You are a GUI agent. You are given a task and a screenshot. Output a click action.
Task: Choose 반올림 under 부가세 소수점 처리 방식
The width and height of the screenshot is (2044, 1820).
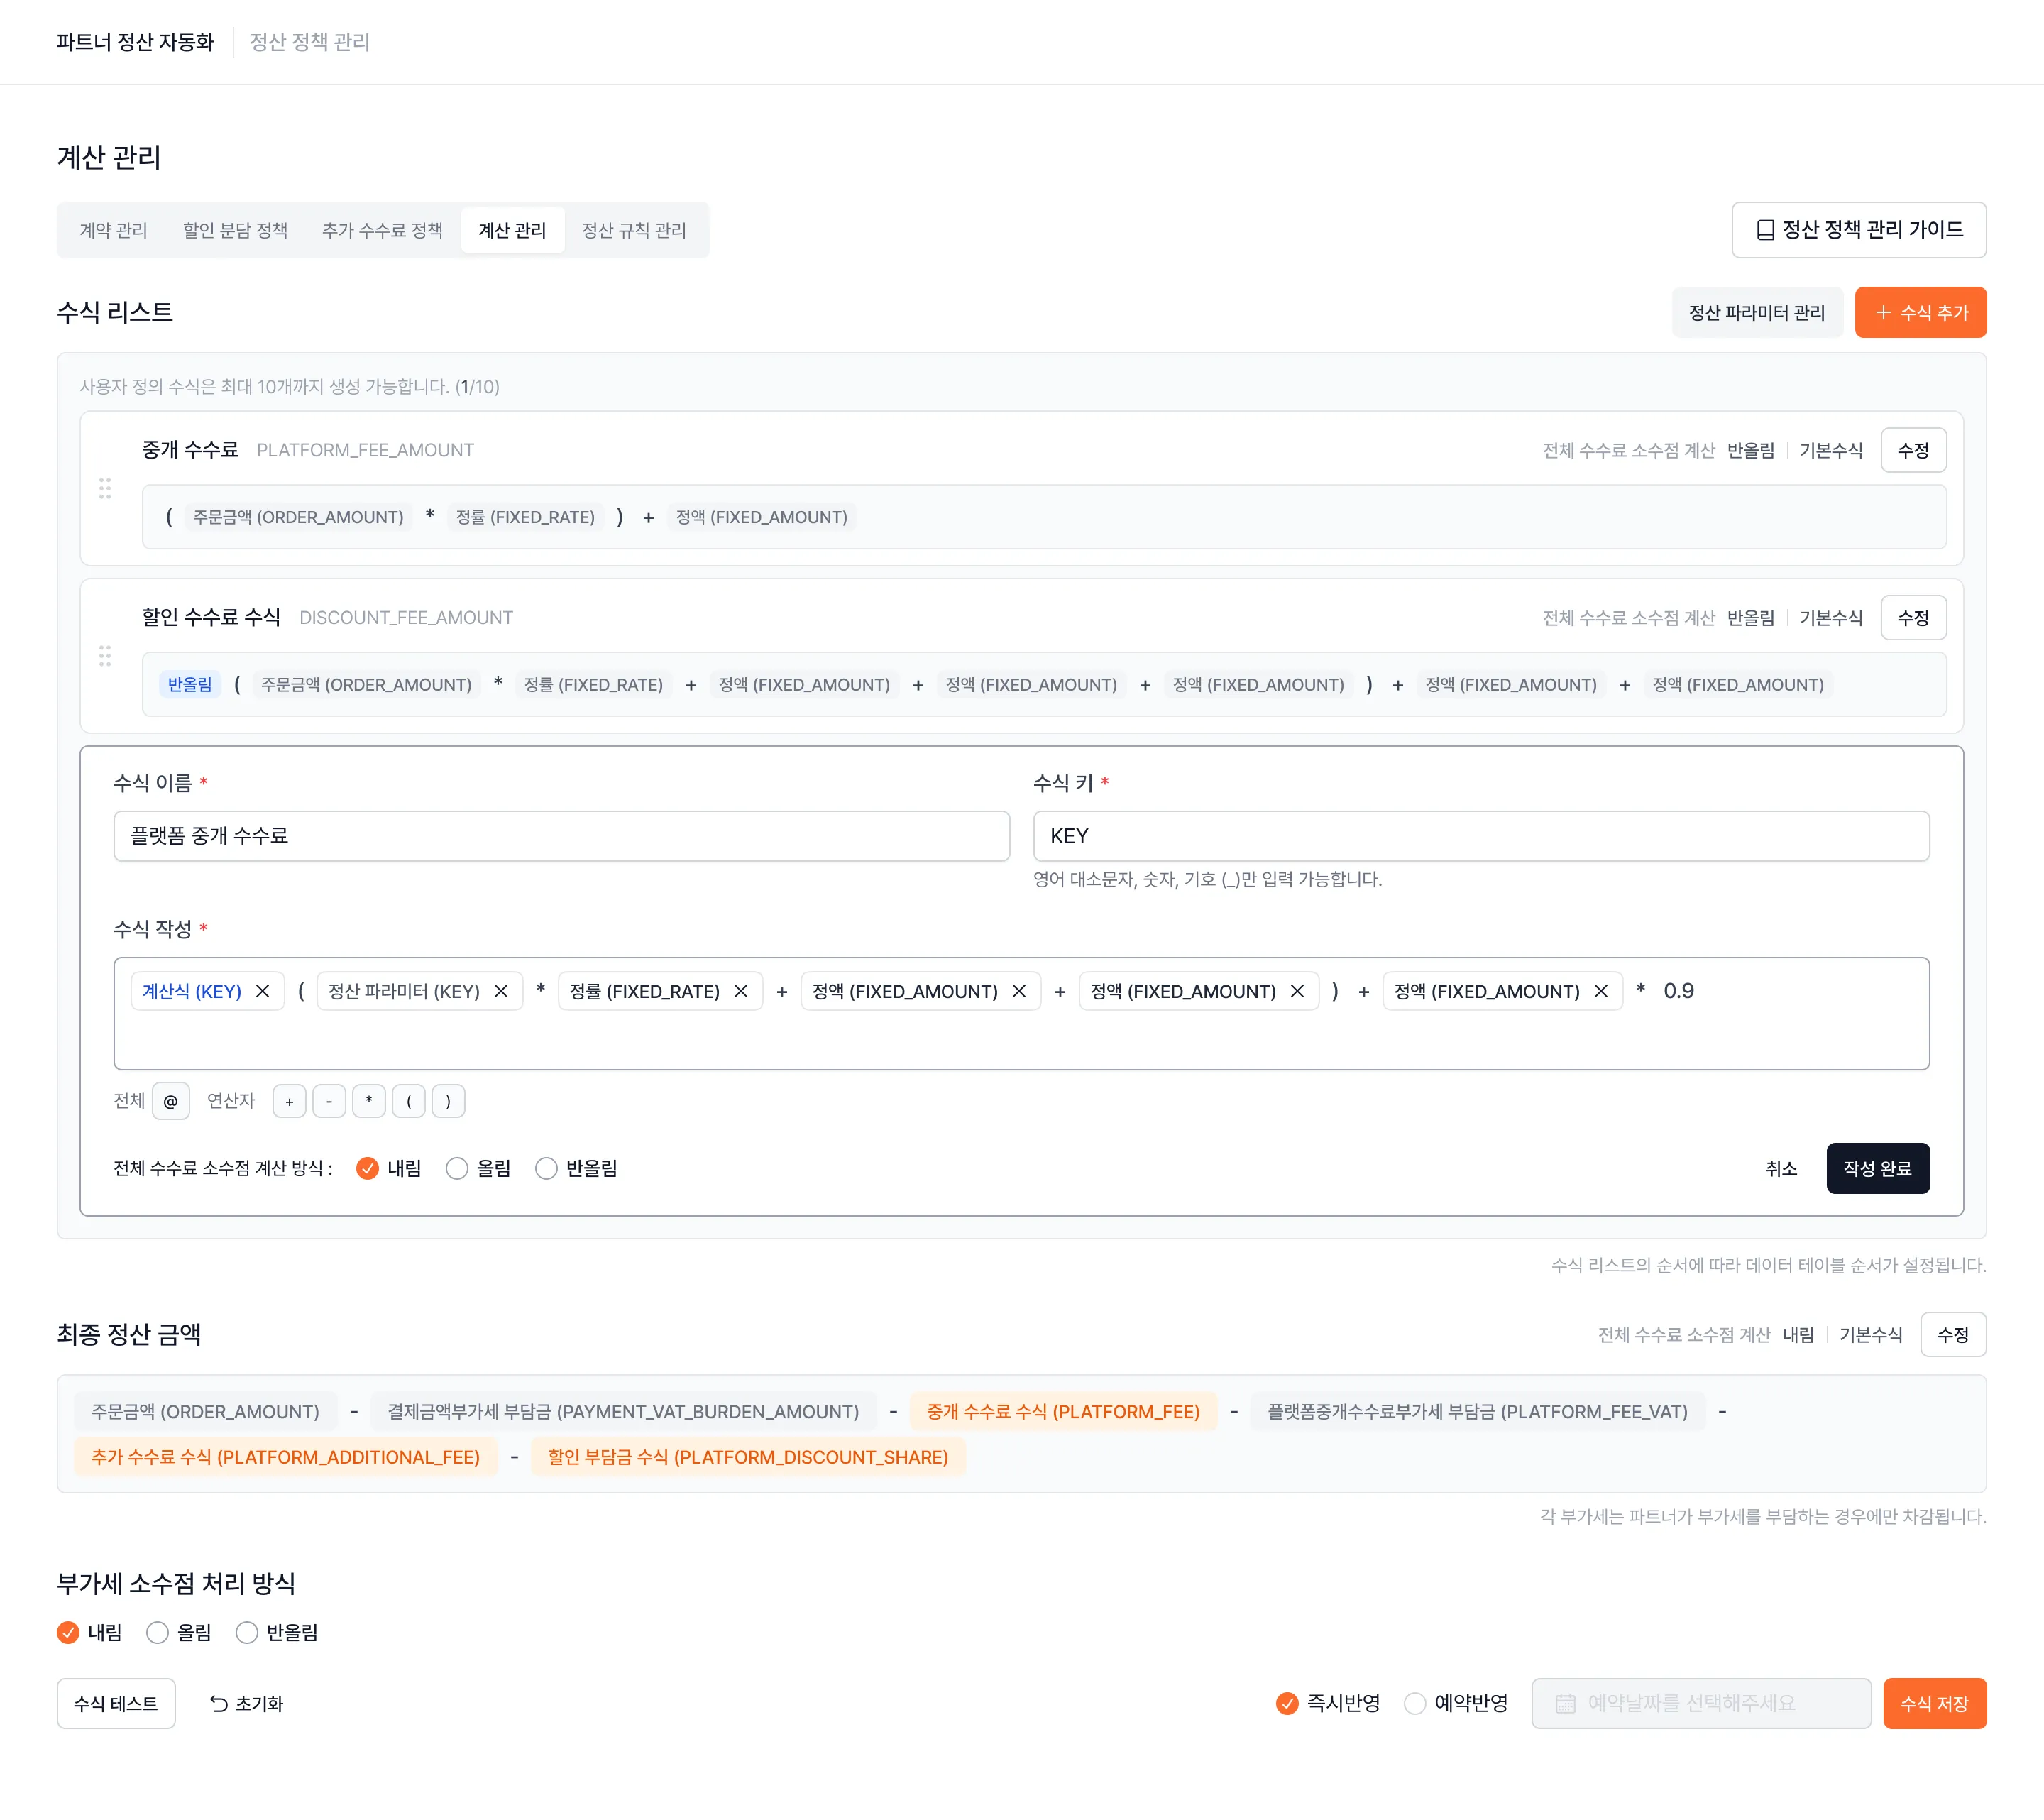(x=247, y=1632)
